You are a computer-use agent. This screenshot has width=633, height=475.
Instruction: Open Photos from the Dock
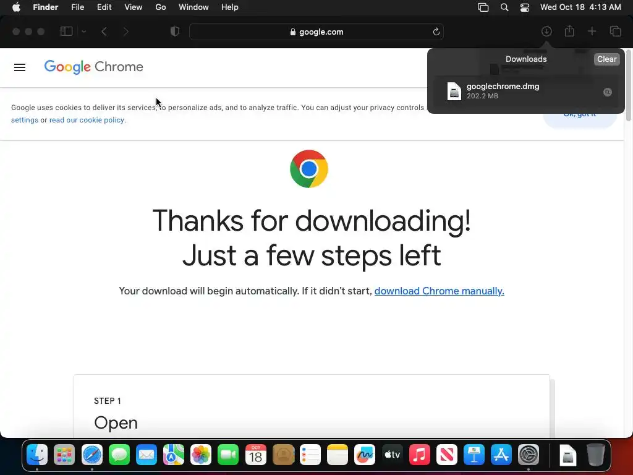[201, 455]
